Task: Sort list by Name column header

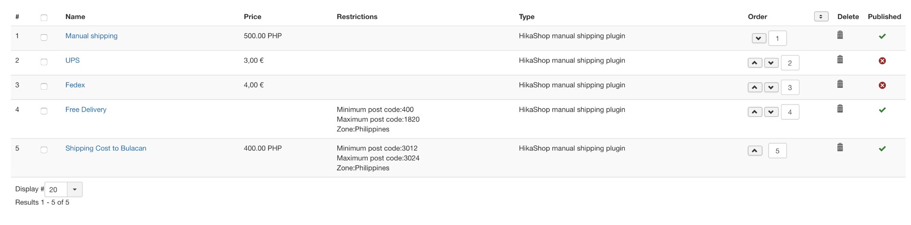Action: pyautogui.click(x=75, y=17)
